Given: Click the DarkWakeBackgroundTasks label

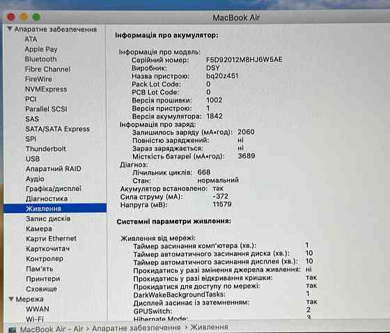Looking at the screenshot, I should 180,295.
